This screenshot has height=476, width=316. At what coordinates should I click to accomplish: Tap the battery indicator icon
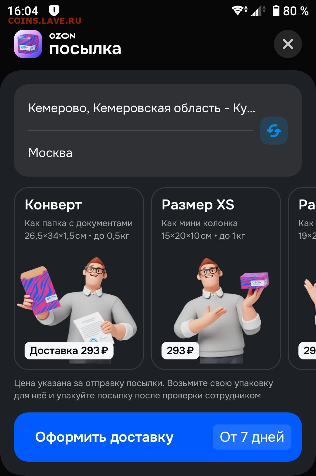click(276, 11)
